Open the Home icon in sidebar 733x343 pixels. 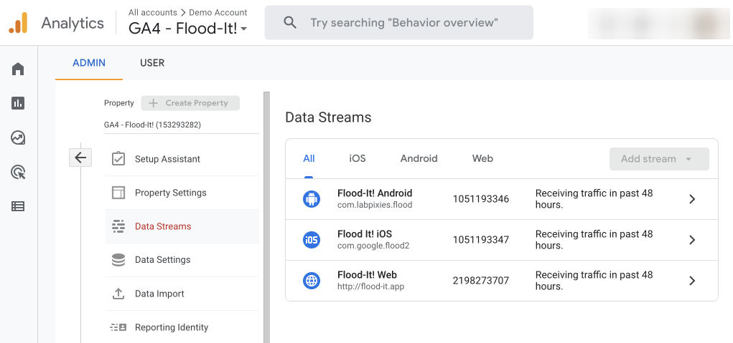pos(18,69)
